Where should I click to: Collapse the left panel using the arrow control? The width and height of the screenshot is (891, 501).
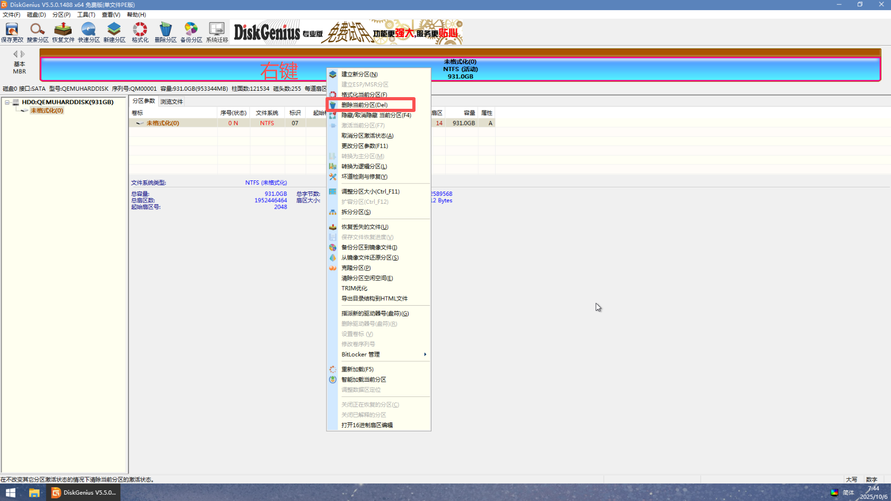pyautogui.click(x=14, y=53)
